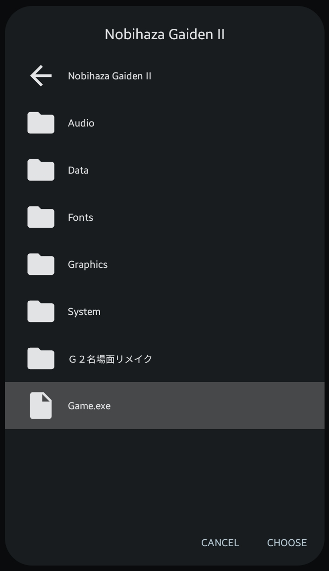Click the back arrow icon
The width and height of the screenshot is (329, 571).
pyautogui.click(x=41, y=76)
